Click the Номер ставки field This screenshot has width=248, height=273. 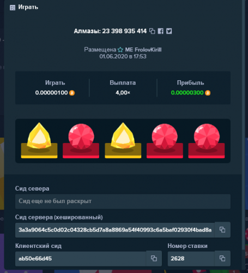[x=191, y=258]
